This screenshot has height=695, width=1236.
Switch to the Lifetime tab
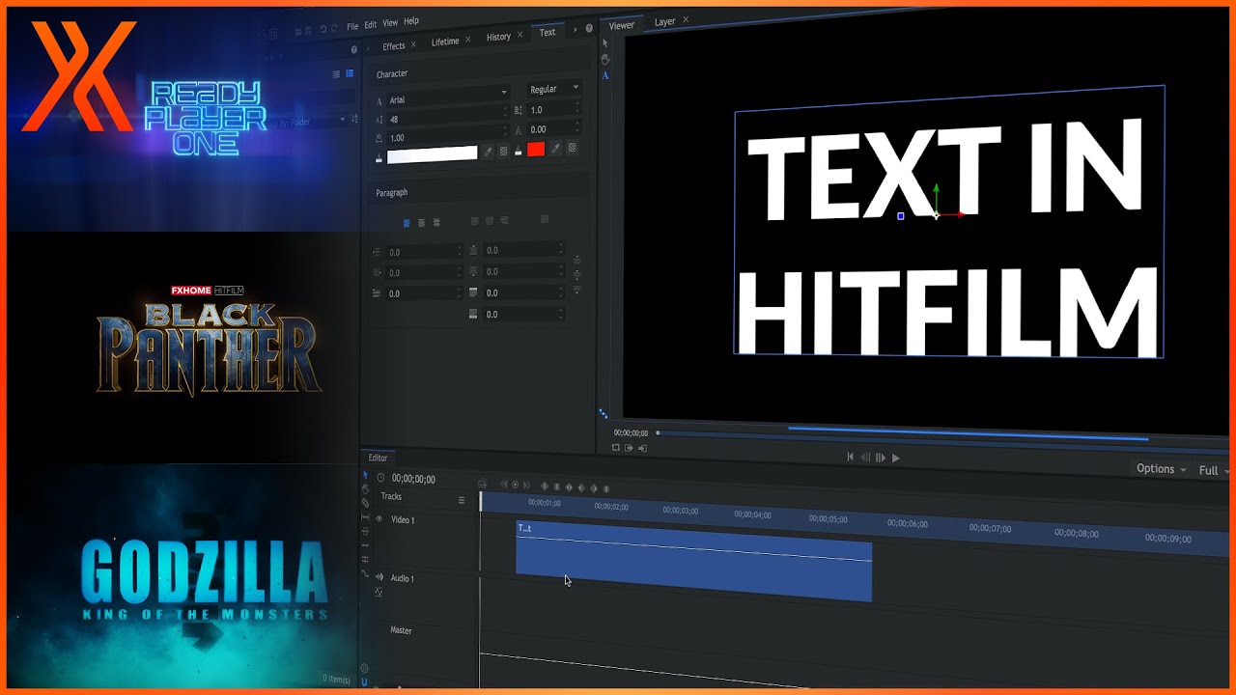point(445,42)
